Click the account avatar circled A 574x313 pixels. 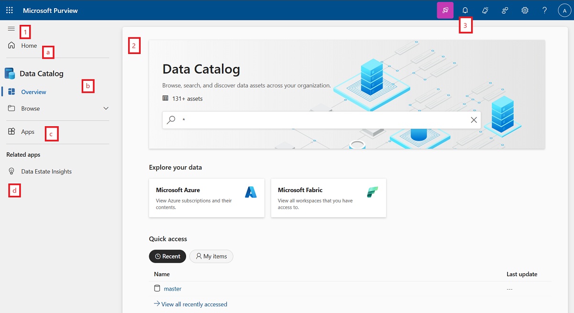pyautogui.click(x=564, y=10)
